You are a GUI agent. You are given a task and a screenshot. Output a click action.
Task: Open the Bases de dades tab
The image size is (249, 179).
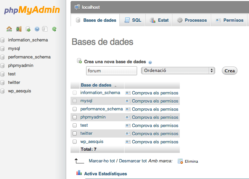[95, 20]
